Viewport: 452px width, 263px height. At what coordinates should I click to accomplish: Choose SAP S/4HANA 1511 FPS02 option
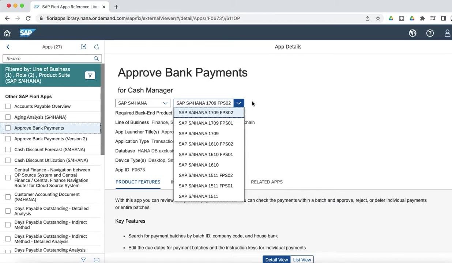click(x=209, y=175)
